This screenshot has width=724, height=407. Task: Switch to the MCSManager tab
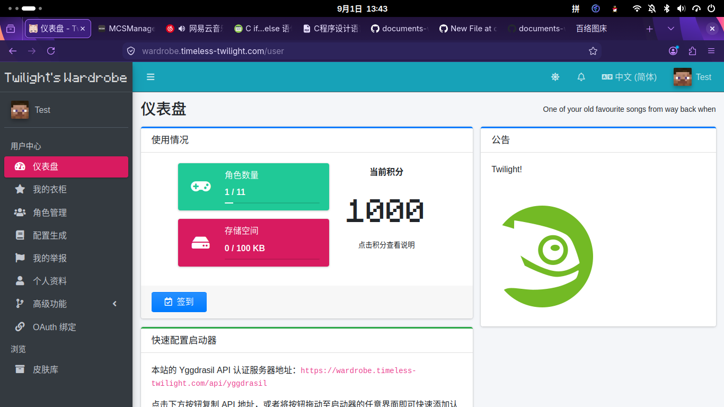[126, 29]
